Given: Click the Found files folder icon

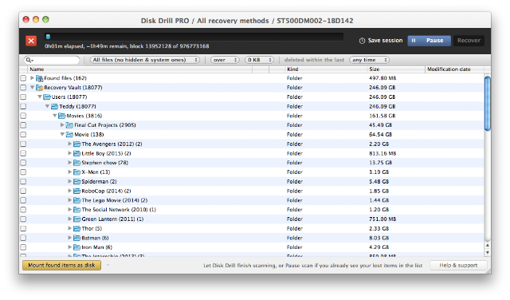Looking at the screenshot, I should 39,78.
